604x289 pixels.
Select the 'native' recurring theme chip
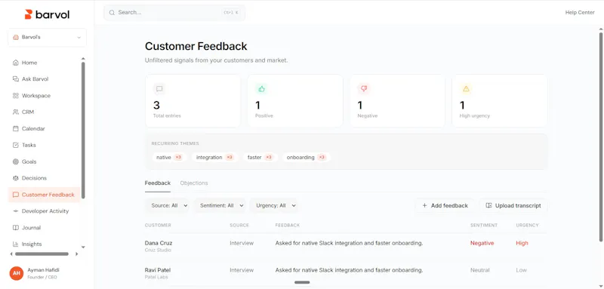(169, 158)
